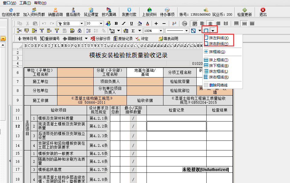
Task: Click the 在线找专家 icon
Action: coord(11,12)
